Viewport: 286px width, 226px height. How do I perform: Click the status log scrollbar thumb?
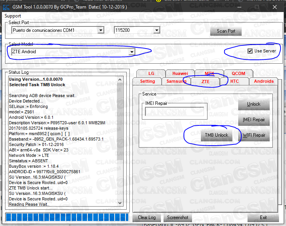point(120,121)
